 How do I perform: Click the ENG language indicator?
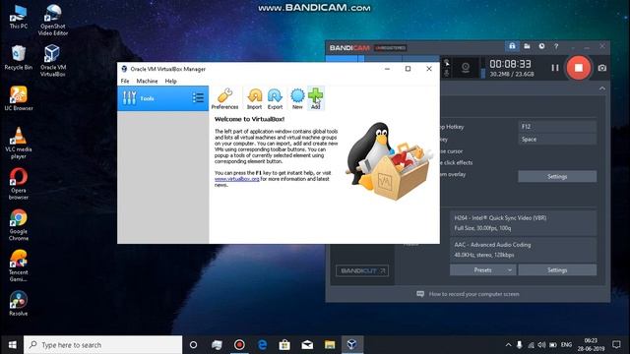(566, 345)
